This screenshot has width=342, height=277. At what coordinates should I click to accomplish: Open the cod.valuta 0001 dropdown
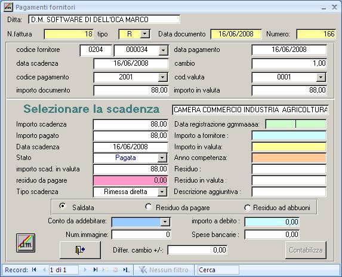click(x=321, y=77)
